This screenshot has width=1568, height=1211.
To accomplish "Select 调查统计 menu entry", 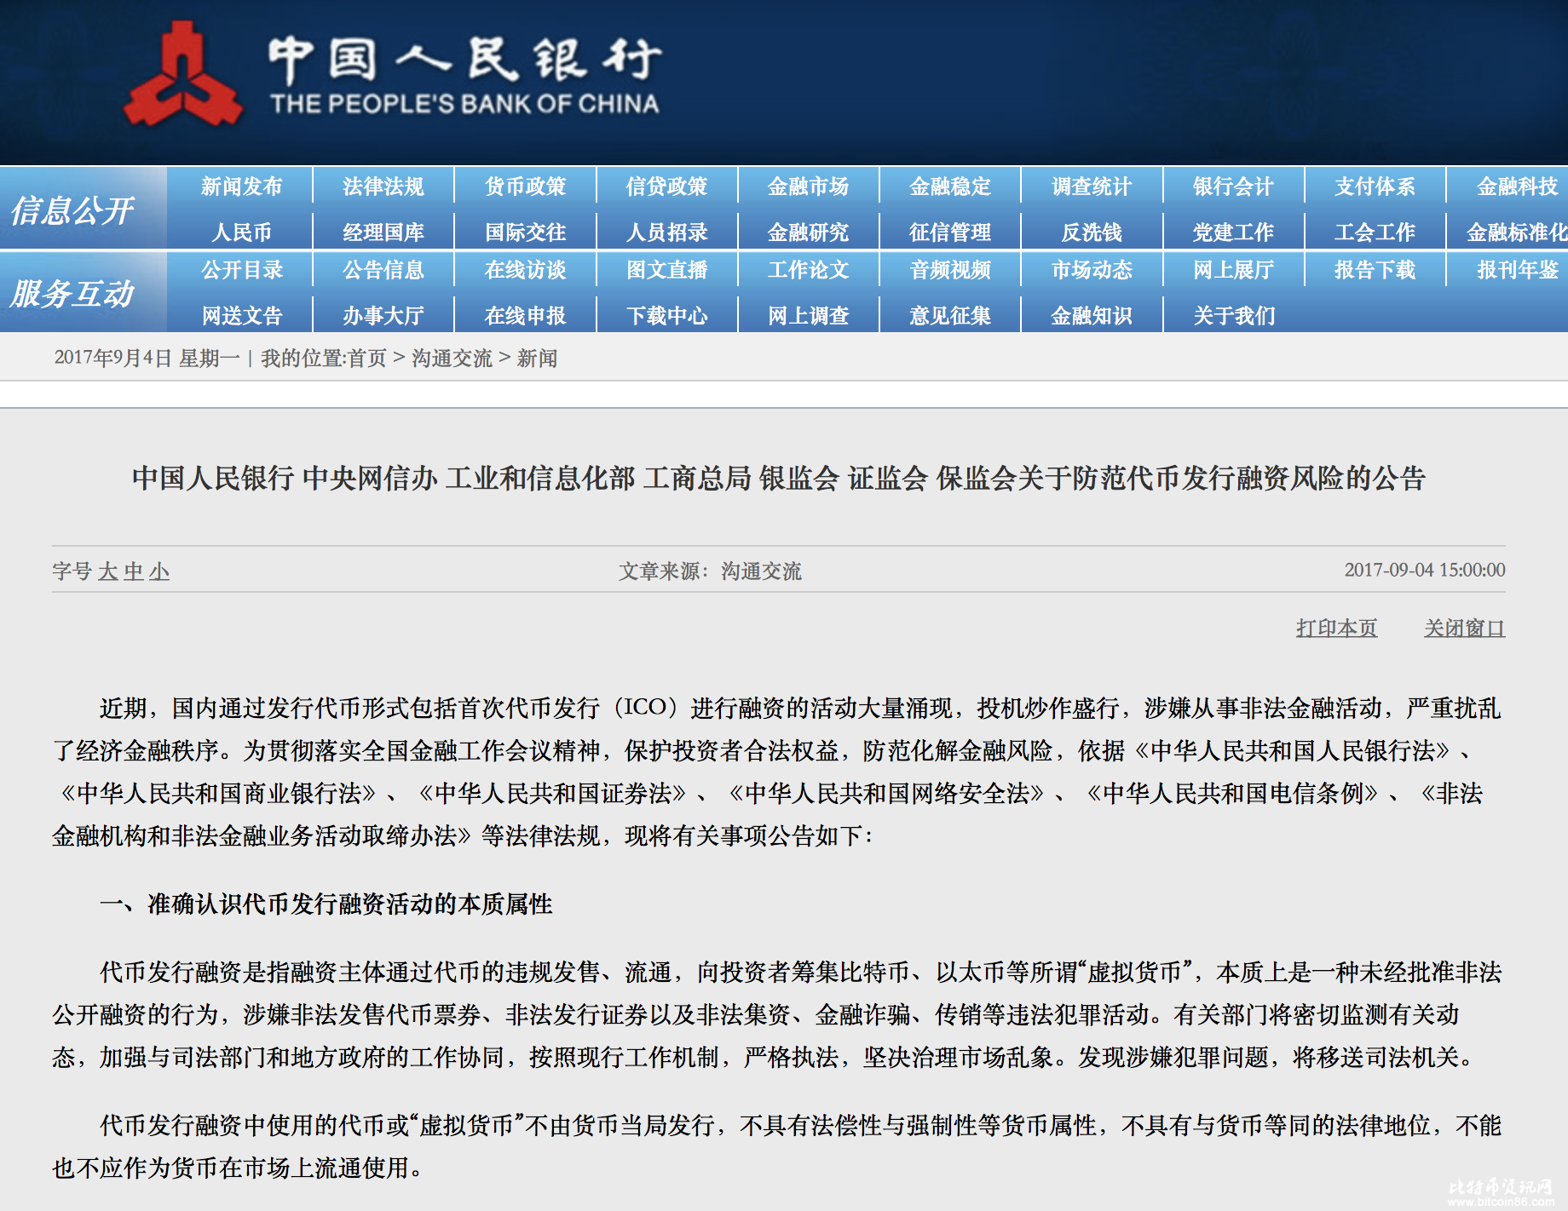I will pyautogui.click(x=1092, y=187).
